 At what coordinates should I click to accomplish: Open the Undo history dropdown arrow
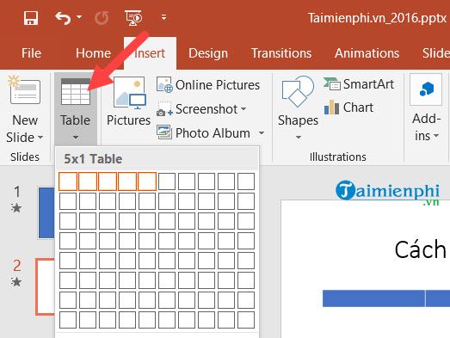tap(79, 17)
